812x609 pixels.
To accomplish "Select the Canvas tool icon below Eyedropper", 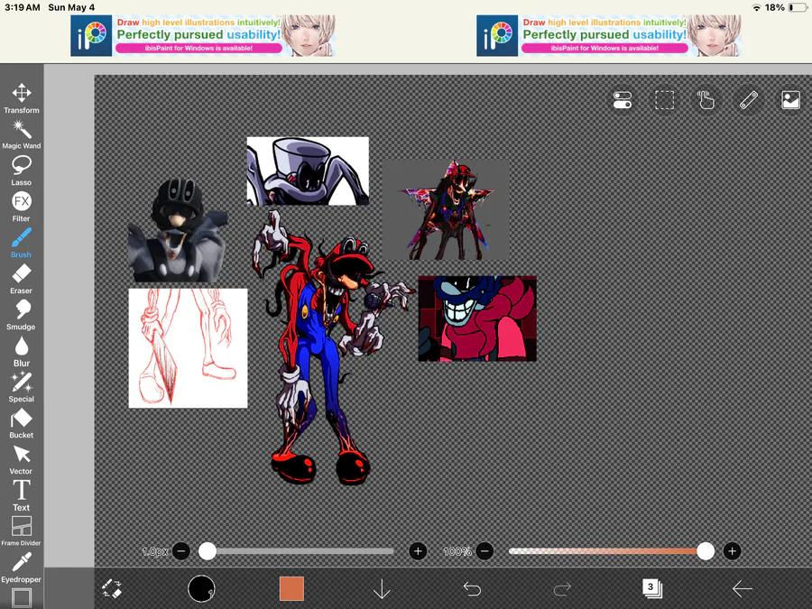I will tap(22, 598).
